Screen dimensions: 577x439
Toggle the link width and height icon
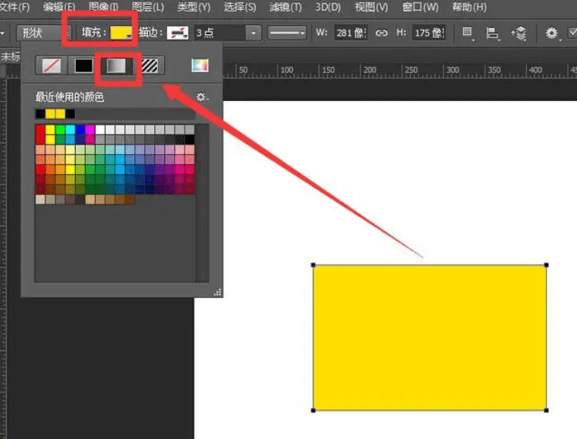[381, 33]
